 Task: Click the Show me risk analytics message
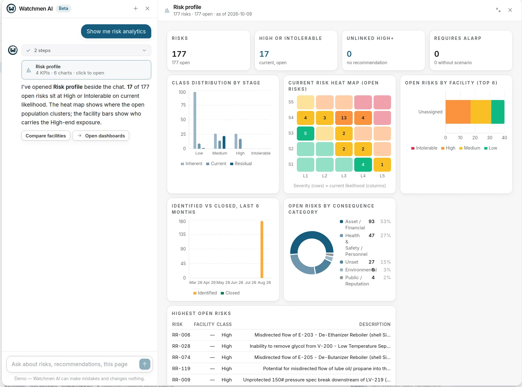click(x=116, y=31)
